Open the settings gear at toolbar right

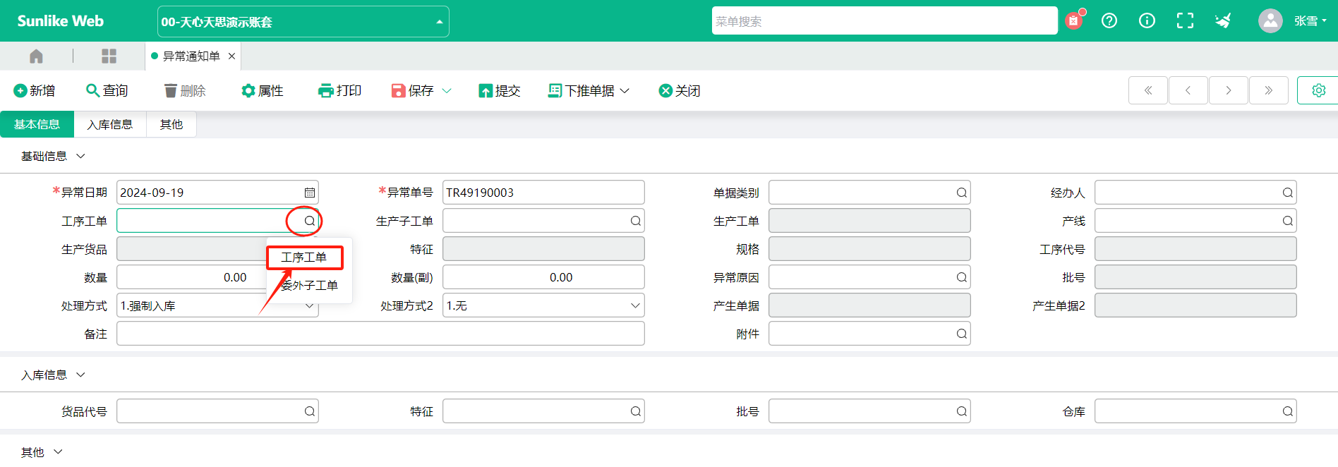coord(1318,90)
